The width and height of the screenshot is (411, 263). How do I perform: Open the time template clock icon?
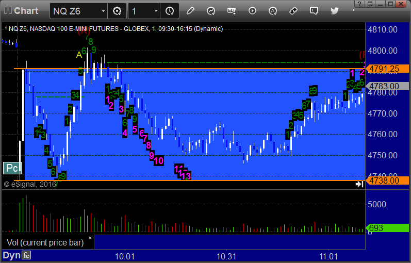[170, 11]
